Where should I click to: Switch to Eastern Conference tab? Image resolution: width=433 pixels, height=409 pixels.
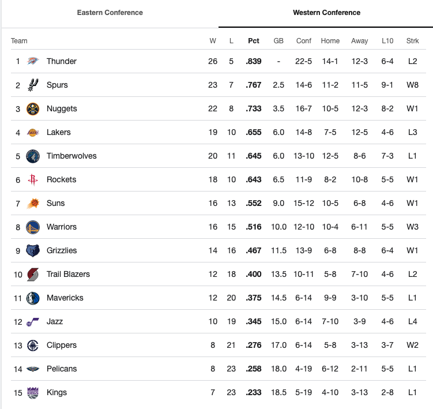point(110,13)
